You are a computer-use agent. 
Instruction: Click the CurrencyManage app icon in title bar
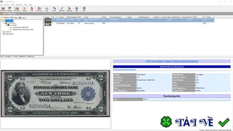(x=1, y=1)
